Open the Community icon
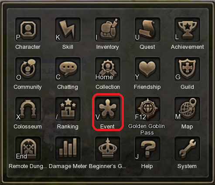Image resolution: width=215 pixels, height=185 pixels. (x=28, y=69)
